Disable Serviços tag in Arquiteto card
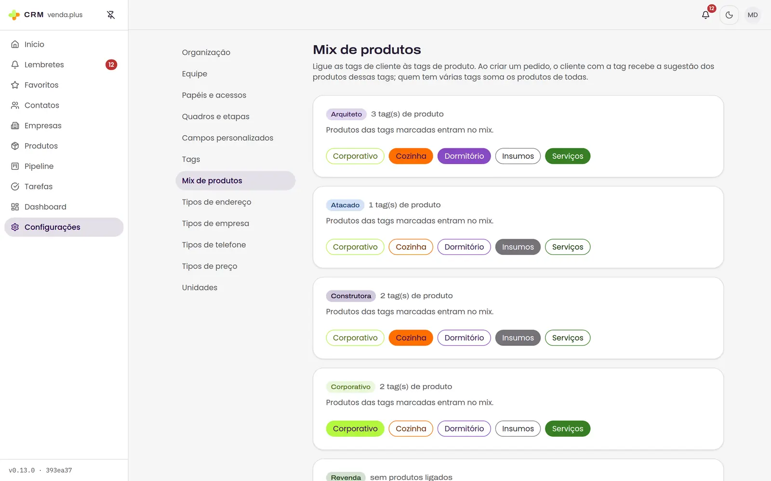 point(568,156)
